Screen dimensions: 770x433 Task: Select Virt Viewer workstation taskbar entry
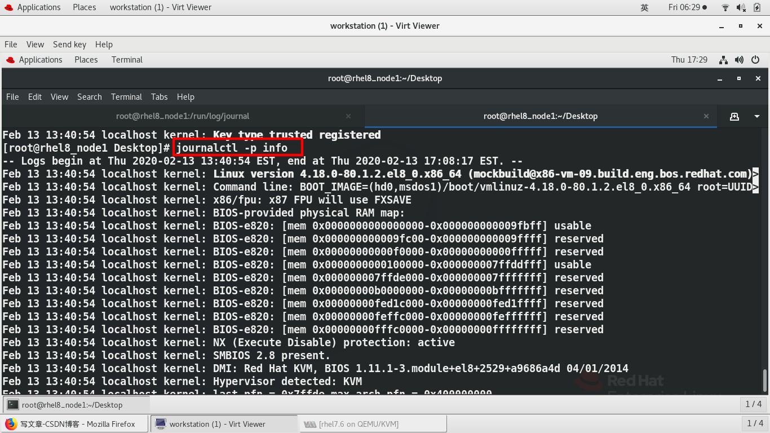pos(224,424)
